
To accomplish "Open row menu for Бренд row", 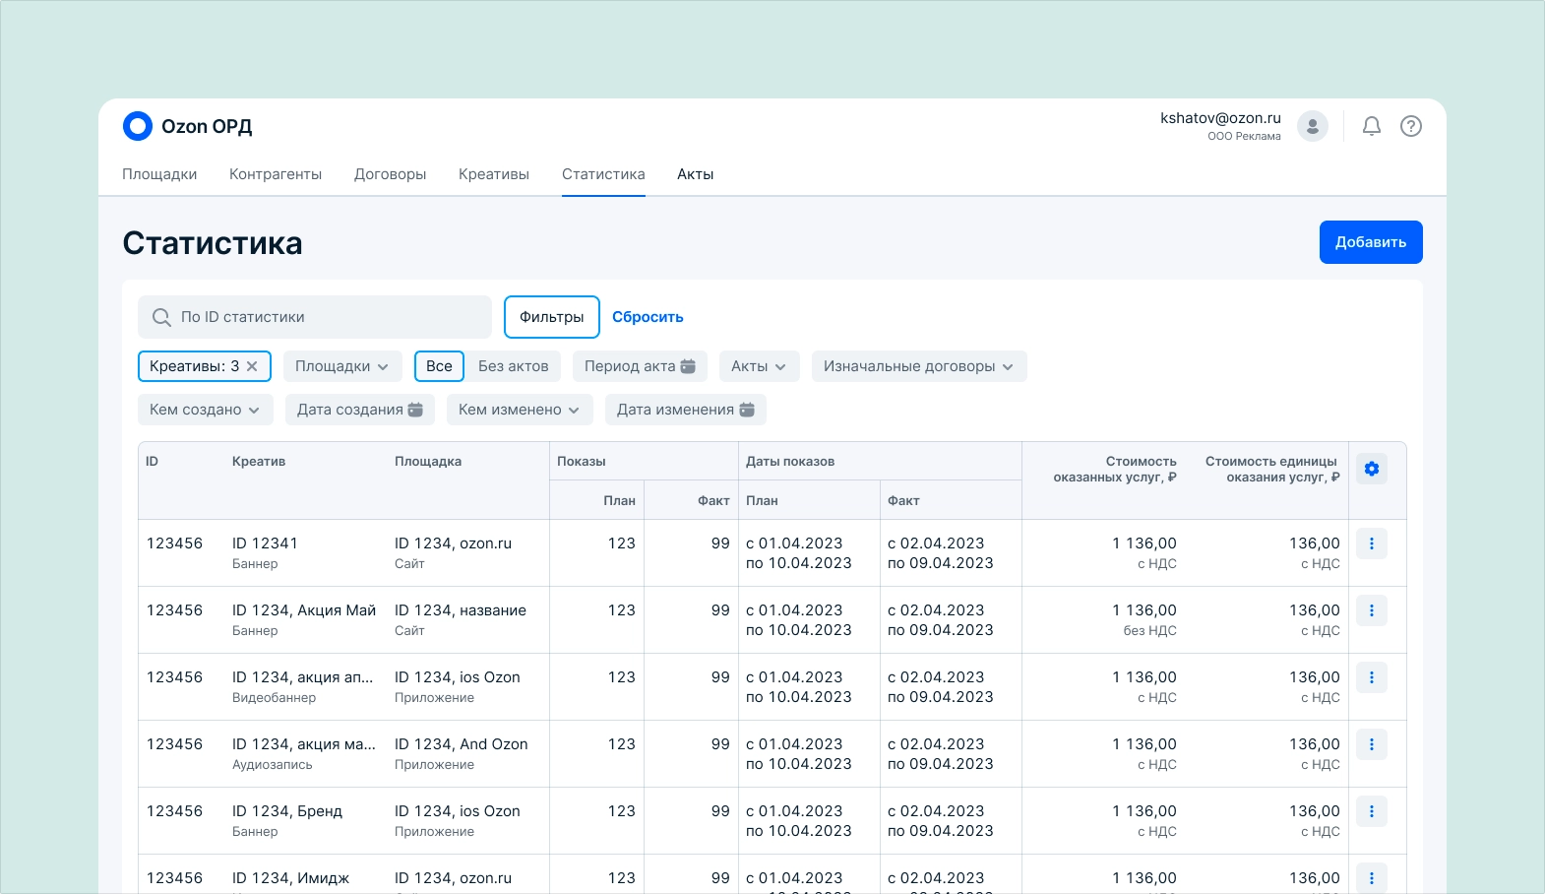I will (1372, 811).
